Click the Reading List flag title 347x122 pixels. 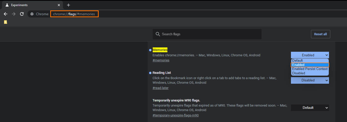click(162, 73)
